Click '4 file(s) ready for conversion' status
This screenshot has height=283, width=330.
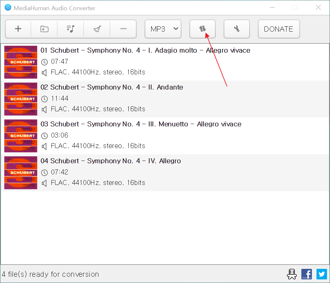click(50, 274)
